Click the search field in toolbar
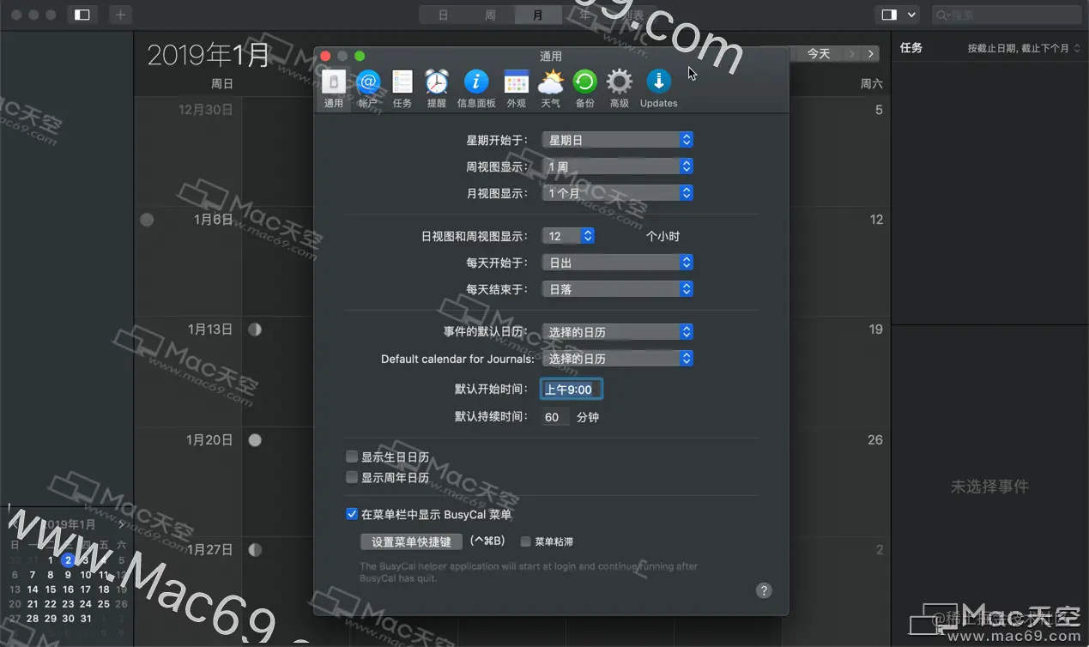Viewport: 1089px width, 647px height. (1007, 15)
